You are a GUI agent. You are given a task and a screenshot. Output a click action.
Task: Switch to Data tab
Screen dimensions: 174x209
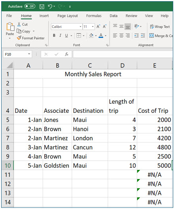pos(113,16)
